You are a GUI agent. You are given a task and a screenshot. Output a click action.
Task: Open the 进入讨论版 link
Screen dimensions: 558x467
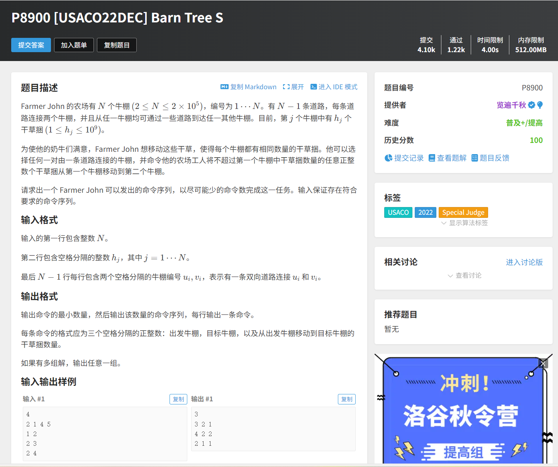point(524,262)
